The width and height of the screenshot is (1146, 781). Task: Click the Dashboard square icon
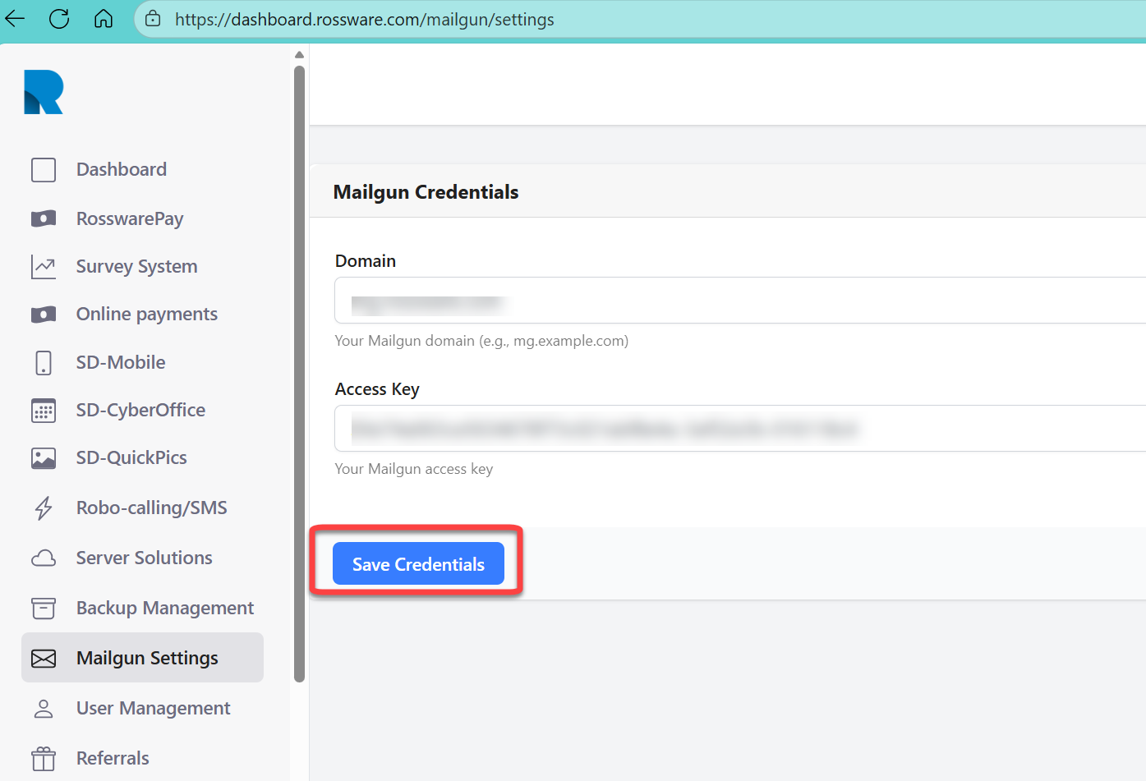pos(44,170)
